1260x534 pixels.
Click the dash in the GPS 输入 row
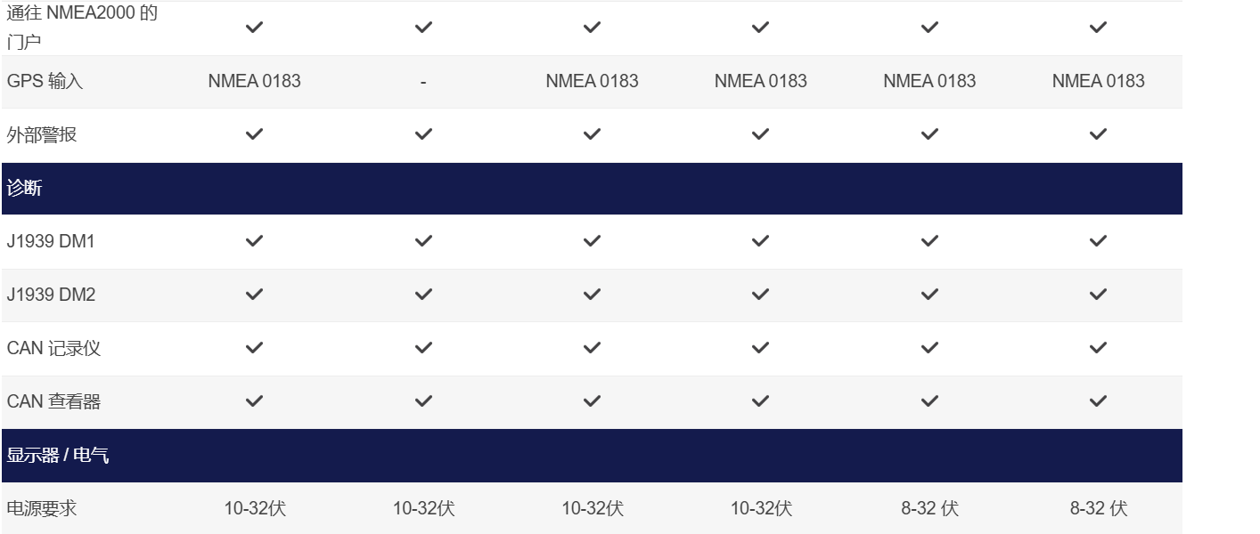click(x=423, y=82)
